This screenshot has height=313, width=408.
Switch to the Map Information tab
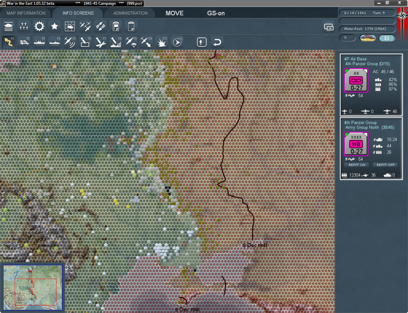(26, 13)
